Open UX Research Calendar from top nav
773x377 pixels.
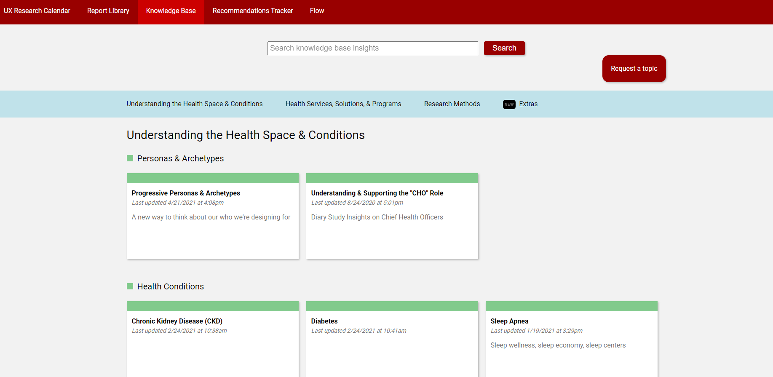[37, 11]
